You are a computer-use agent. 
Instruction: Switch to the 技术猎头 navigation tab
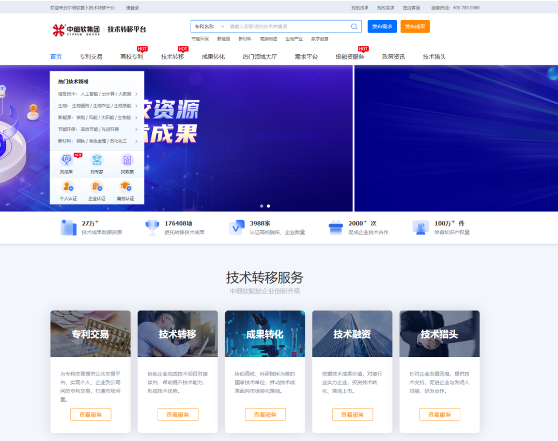coord(436,57)
